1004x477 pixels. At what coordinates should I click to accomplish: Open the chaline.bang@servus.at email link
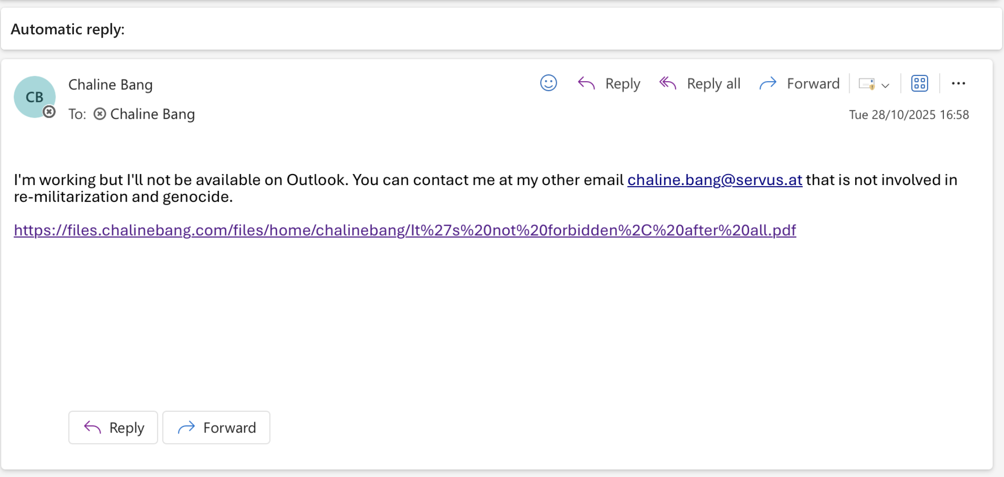714,180
